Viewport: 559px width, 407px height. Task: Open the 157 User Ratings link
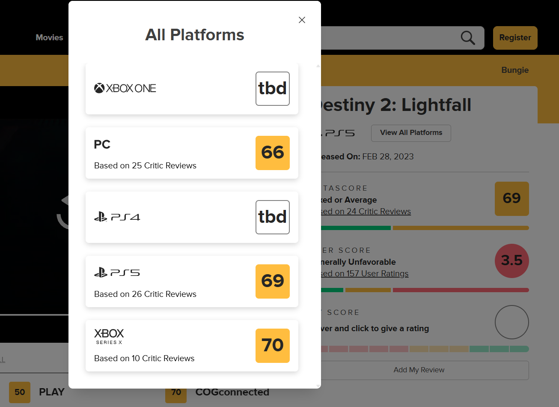pyautogui.click(x=365, y=274)
